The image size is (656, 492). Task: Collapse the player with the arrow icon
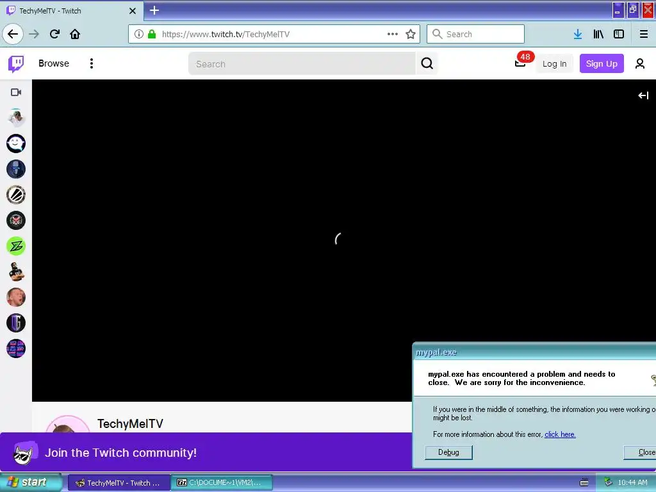coord(643,95)
